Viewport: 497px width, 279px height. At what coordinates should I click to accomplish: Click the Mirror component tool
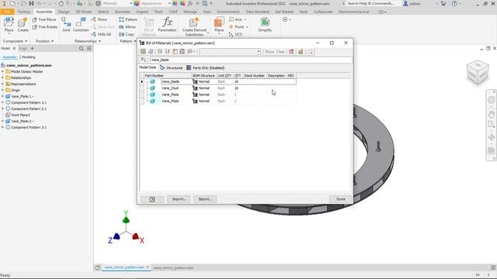[127, 27]
